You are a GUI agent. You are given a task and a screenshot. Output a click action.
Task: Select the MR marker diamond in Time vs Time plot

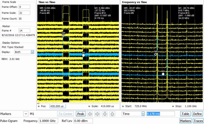63,36
